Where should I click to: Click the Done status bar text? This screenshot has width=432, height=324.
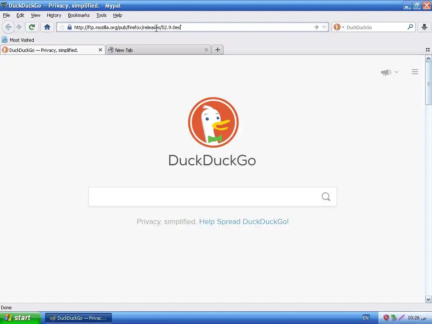(x=6, y=308)
